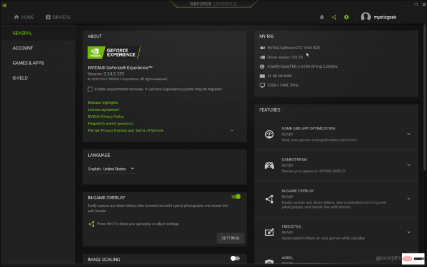Image resolution: width=427 pixels, height=267 pixels.
Task: Open the Release highlights link
Action: pyautogui.click(x=103, y=102)
